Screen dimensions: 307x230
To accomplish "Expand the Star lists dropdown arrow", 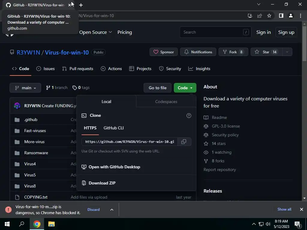I will tap(287, 52).
